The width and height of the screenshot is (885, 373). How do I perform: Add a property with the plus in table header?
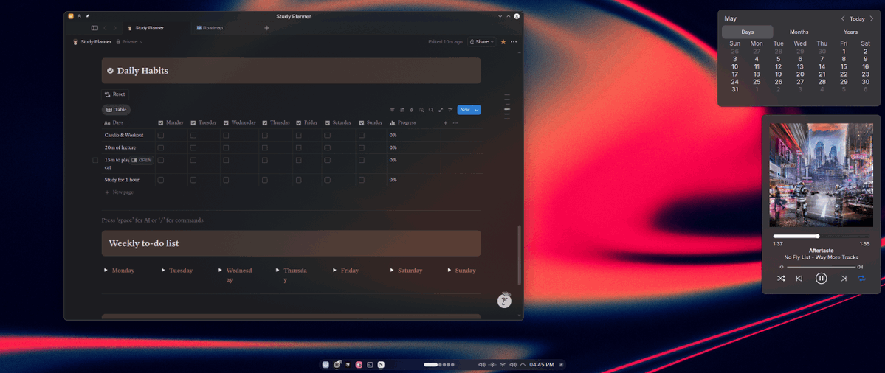(445, 122)
